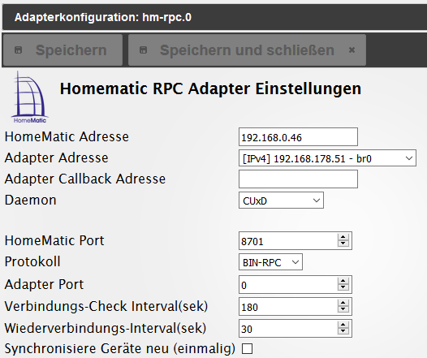The image size is (427, 358).
Task: Click save icon beside Speichern
Action: (18, 50)
